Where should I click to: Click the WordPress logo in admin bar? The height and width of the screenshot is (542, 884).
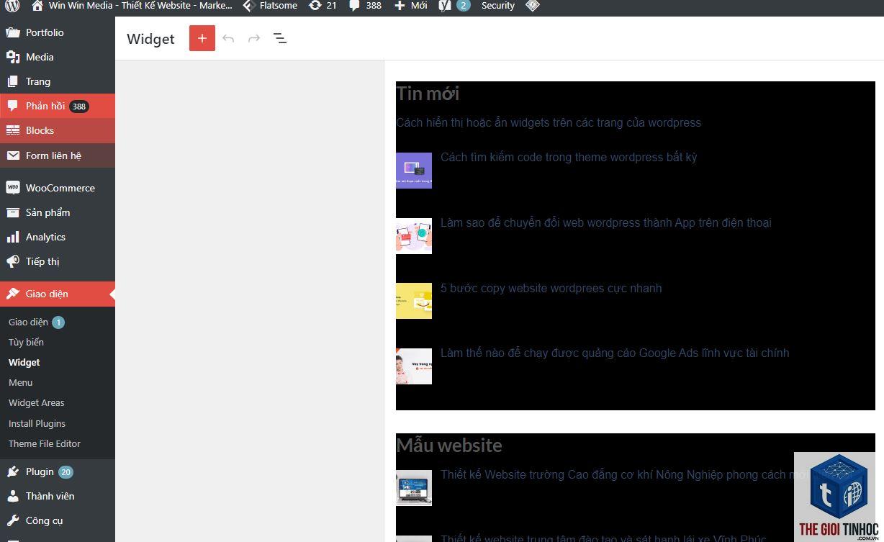click(x=12, y=6)
